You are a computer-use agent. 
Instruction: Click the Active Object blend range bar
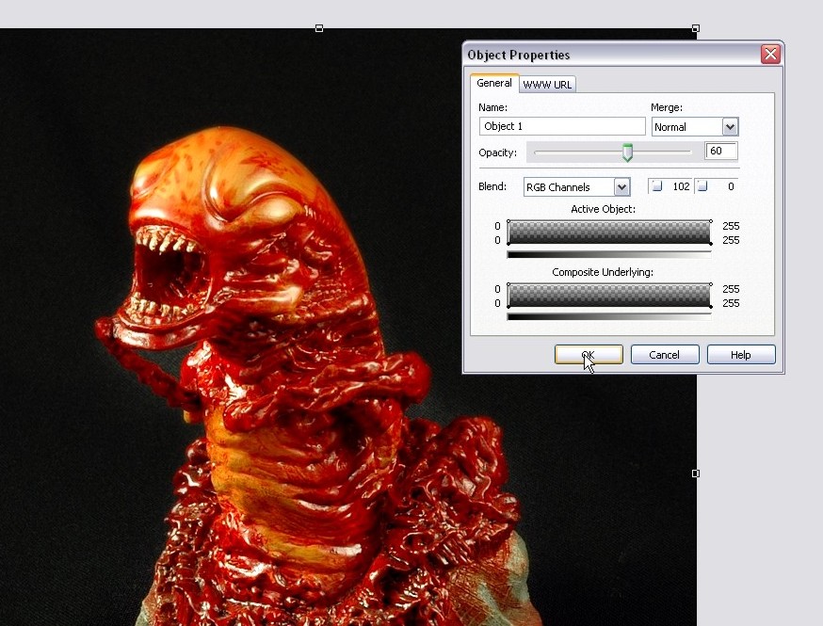tap(609, 233)
